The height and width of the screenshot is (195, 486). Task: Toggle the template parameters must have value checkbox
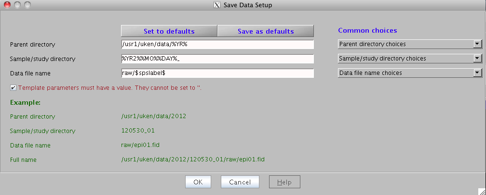click(x=13, y=87)
